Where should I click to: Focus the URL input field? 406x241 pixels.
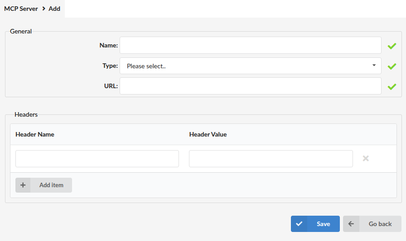click(251, 86)
